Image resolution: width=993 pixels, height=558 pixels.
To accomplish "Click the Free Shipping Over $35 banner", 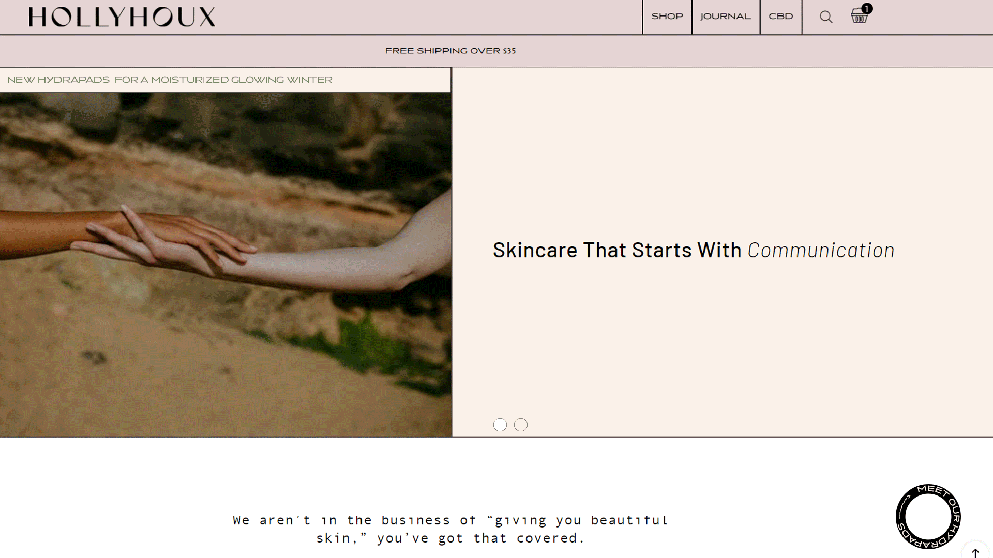I will [450, 51].
